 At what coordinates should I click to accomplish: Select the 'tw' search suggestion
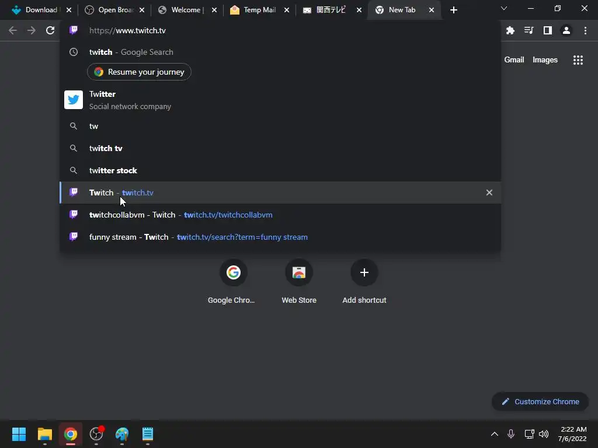pos(280,126)
